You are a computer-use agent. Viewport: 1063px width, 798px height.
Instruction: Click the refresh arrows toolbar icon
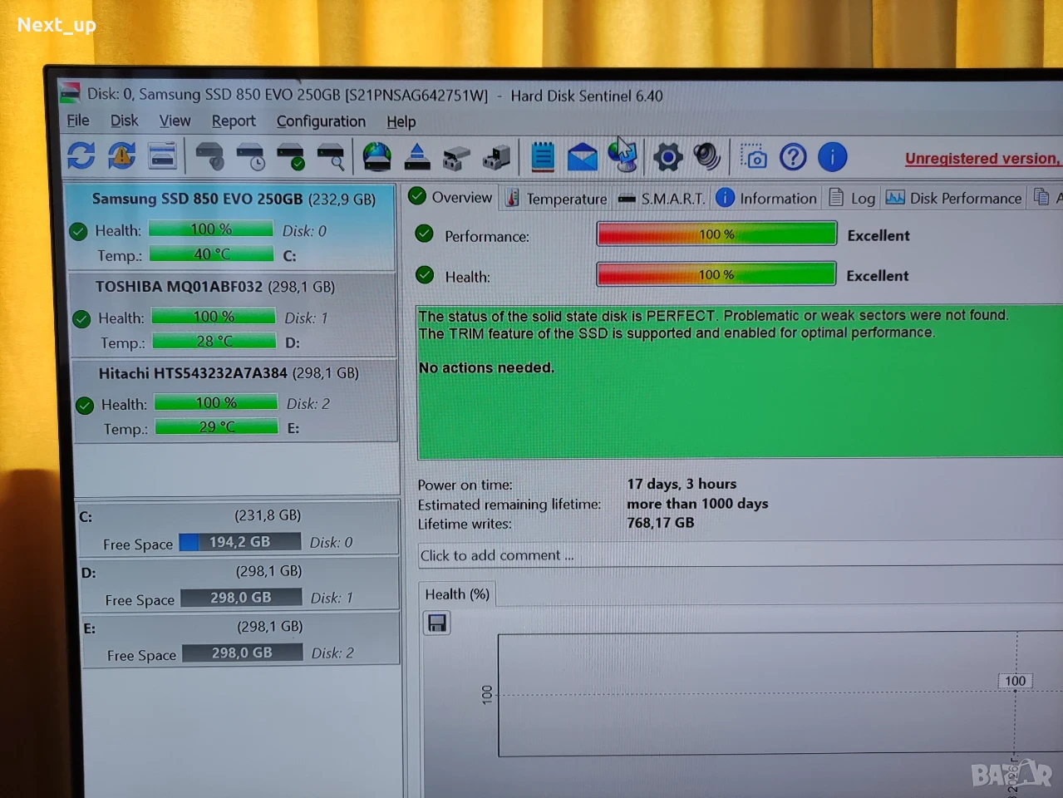(81, 155)
